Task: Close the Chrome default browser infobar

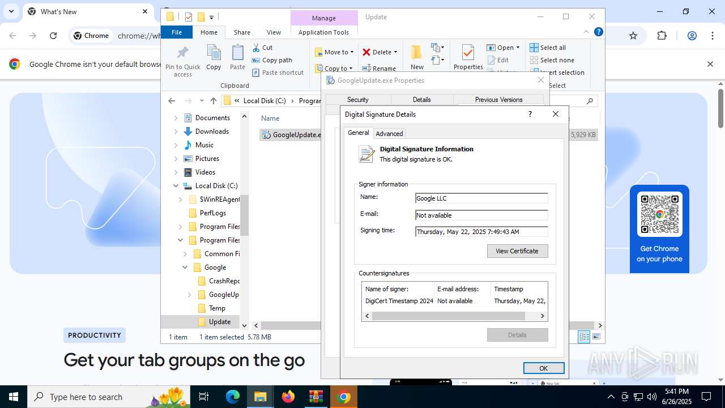Action: click(710, 64)
